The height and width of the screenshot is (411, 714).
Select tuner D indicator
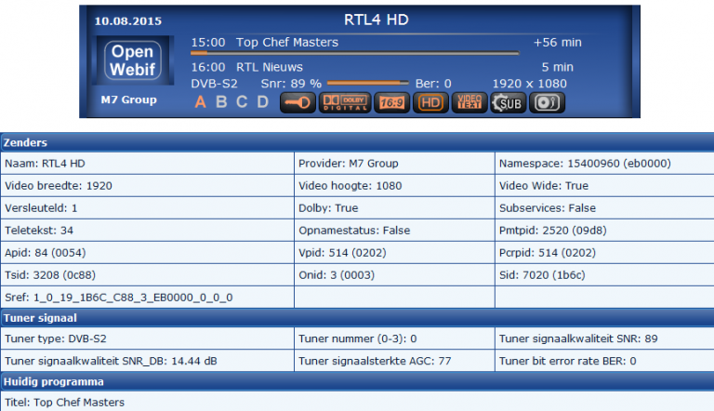coord(262,102)
